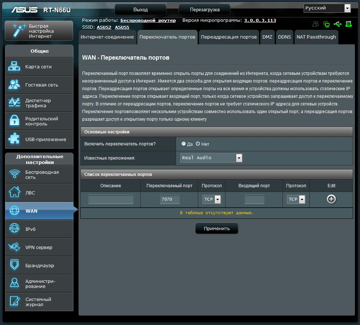Viewport: 360px width, 325px height.
Task: Click the green printer status icon
Action: [348, 24]
